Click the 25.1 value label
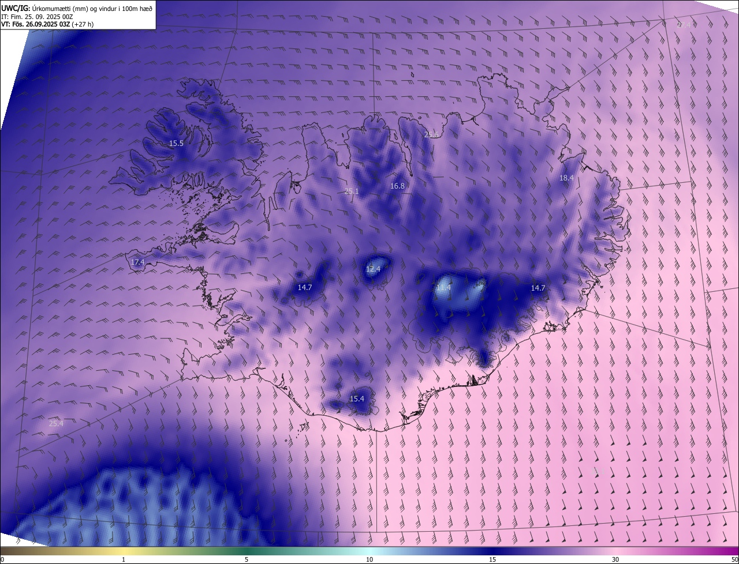Image resolution: width=739 pixels, height=564 pixels. pyautogui.click(x=352, y=191)
